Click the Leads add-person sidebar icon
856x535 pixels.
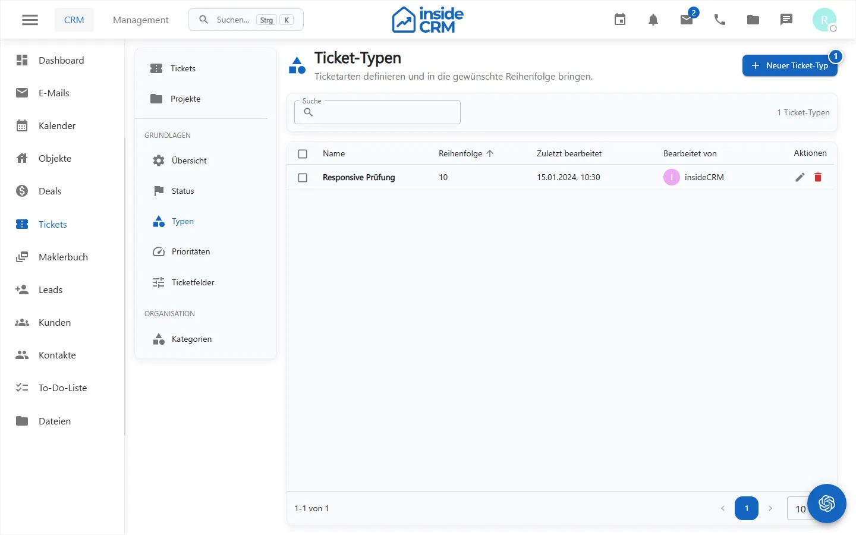pos(22,289)
